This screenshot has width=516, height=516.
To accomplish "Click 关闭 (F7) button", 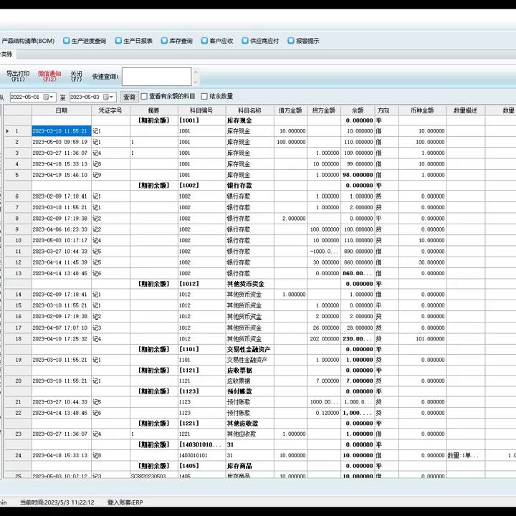I will [x=77, y=76].
